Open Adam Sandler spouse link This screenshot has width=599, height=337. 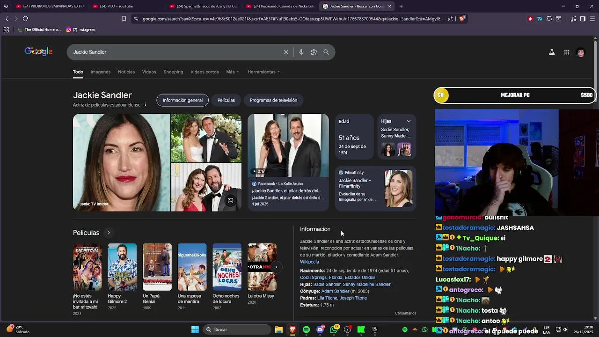tap(335, 291)
